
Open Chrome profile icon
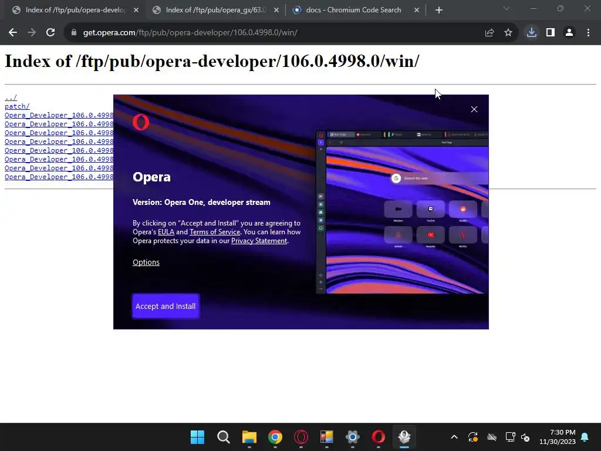(569, 33)
